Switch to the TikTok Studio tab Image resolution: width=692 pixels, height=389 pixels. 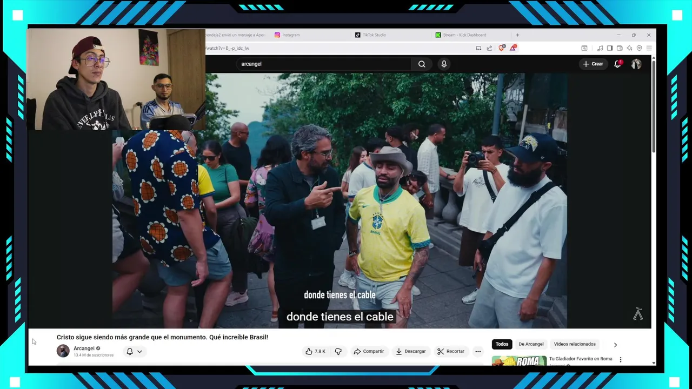[370, 35]
